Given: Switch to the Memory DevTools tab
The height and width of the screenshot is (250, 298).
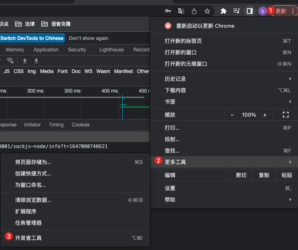Looking at the screenshot, I should [15, 50].
